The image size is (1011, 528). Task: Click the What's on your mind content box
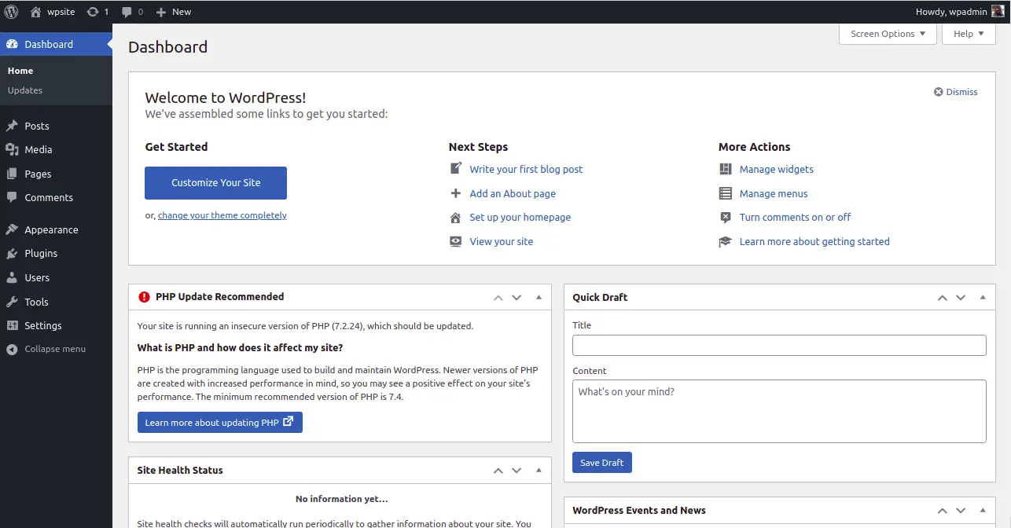pos(779,412)
